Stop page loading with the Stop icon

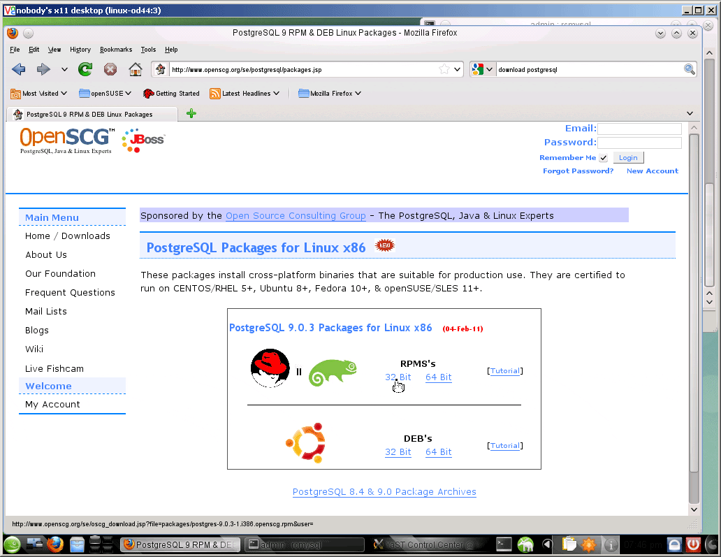(110, 69)
